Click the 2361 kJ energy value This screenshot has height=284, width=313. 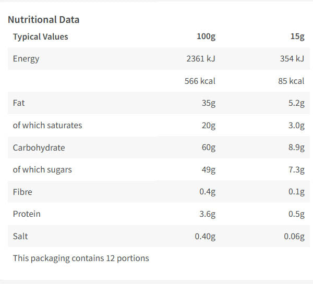201,59
